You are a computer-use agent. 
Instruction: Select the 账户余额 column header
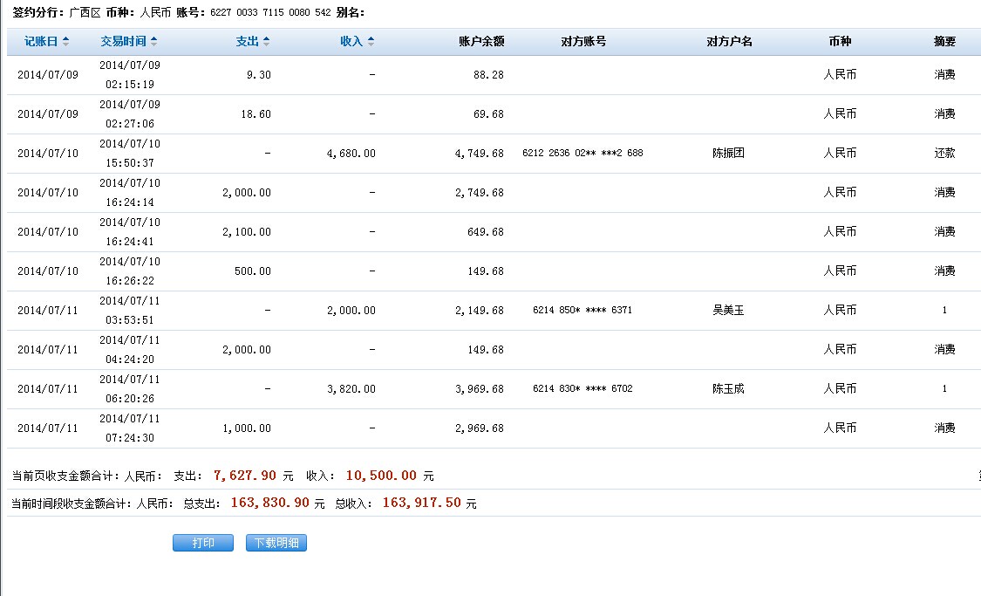(481, 42)
